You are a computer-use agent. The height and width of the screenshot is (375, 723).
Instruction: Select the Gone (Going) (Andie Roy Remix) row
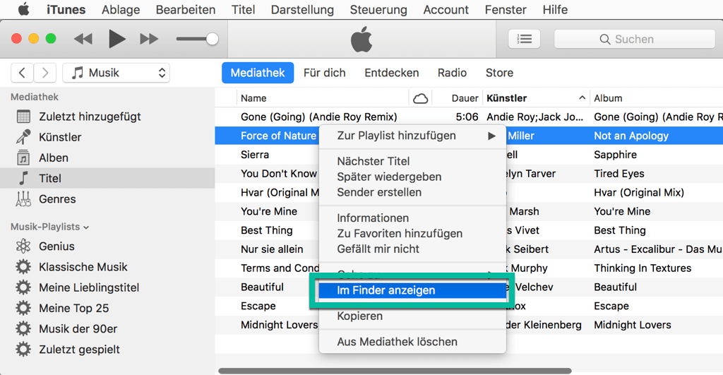coord(469,117)
